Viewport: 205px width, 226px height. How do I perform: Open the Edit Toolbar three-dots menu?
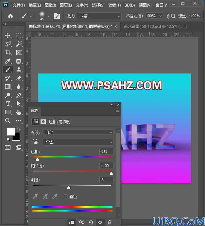tap(19, 121)
